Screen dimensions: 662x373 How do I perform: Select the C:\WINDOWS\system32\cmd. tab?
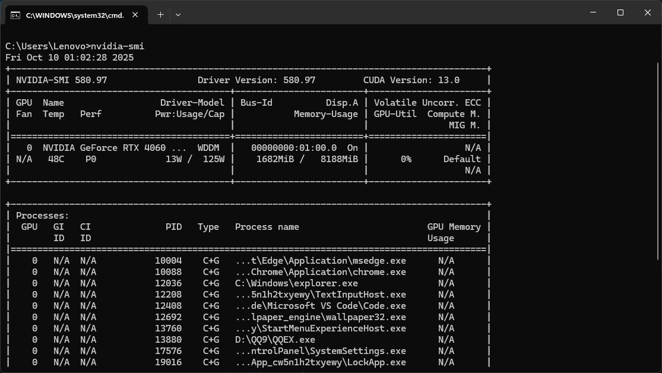click(x=77, y=15)
